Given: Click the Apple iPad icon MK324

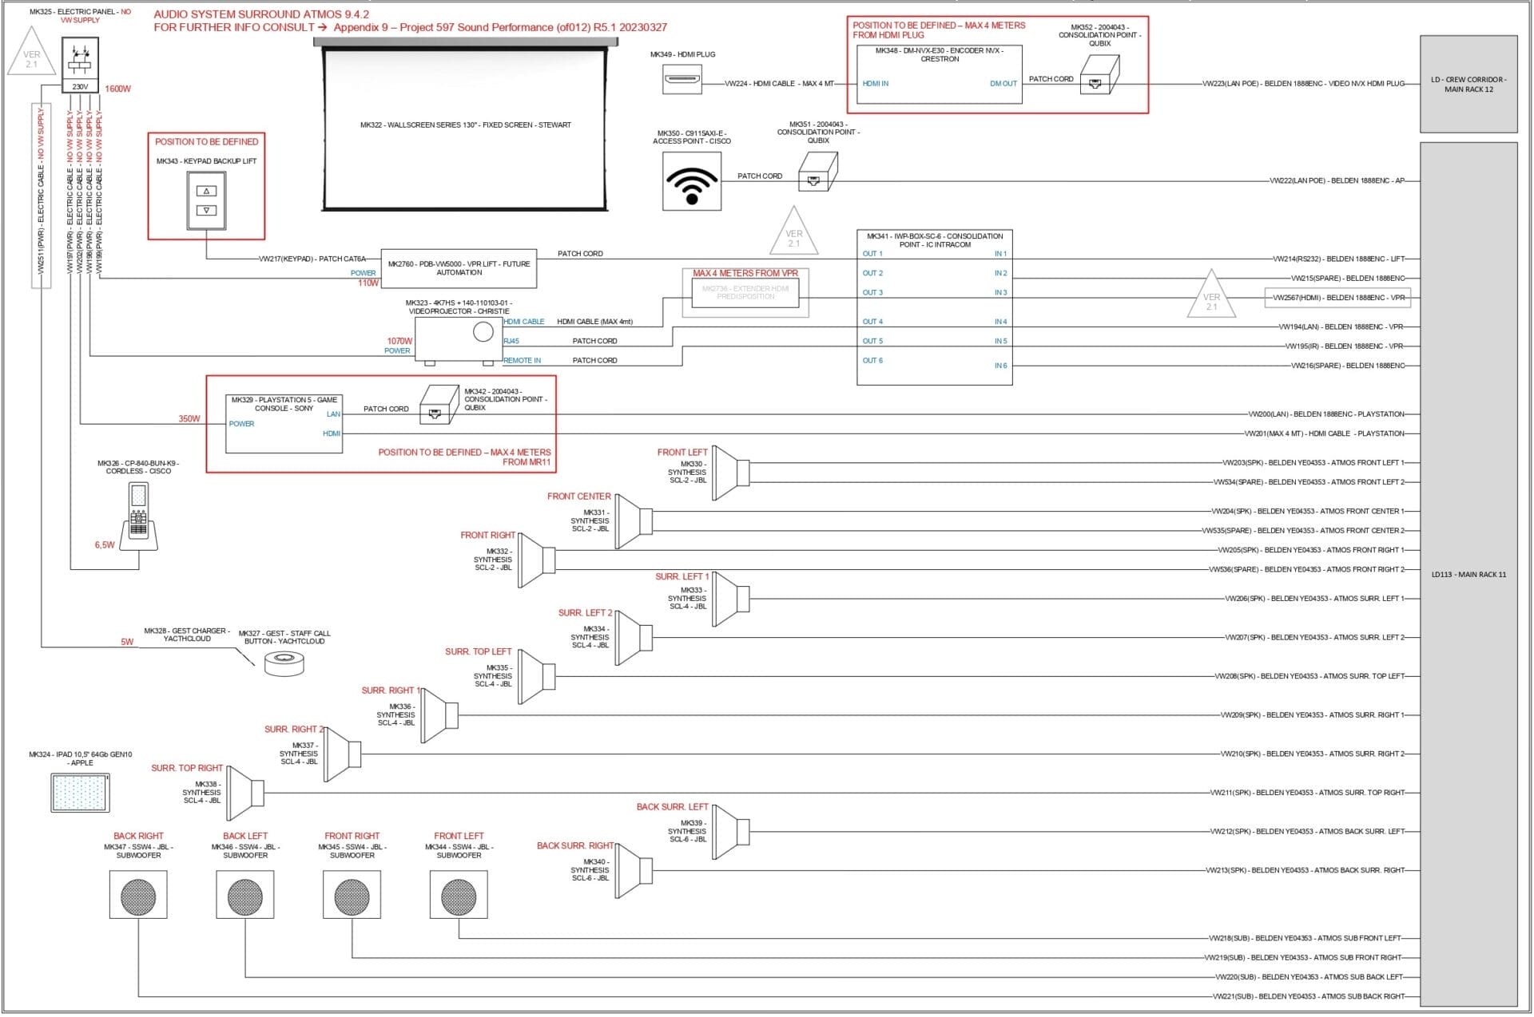Looking at the screenshot, I should [81, 793].
